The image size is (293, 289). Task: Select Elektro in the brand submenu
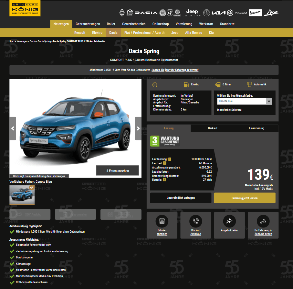[97, 33]
